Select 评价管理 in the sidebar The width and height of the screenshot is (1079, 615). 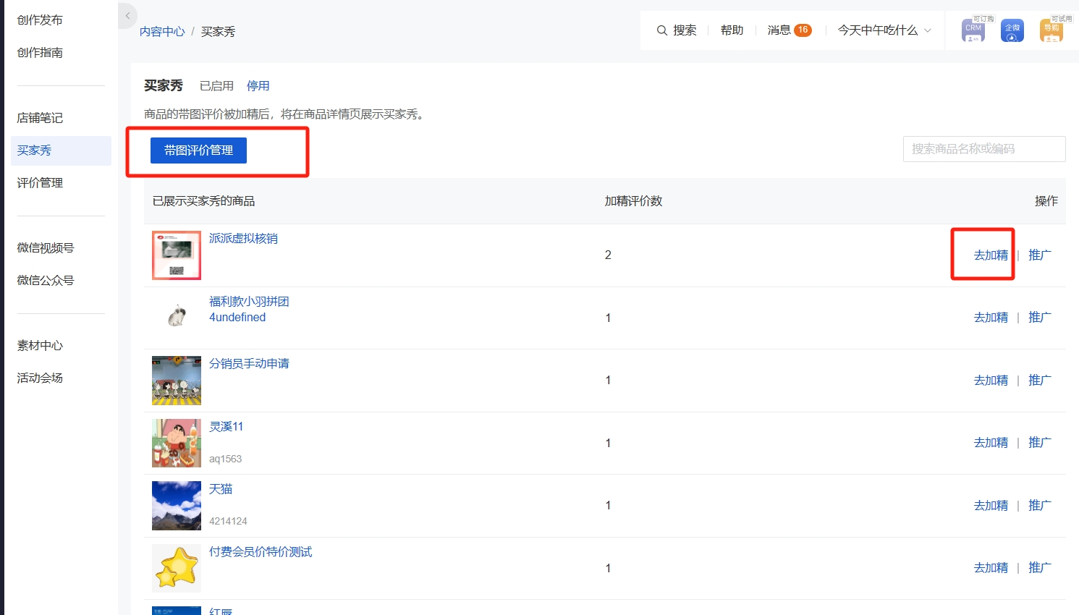click(x=40, y=183)
